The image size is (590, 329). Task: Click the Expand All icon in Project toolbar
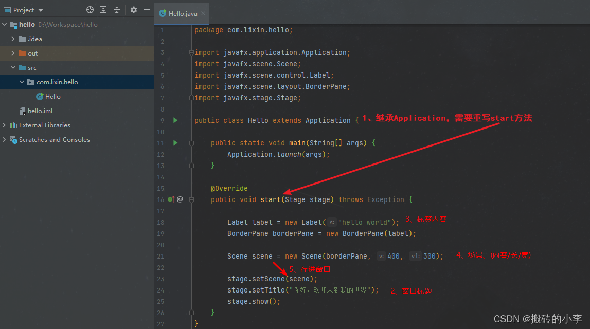click(x=103, y=10)
